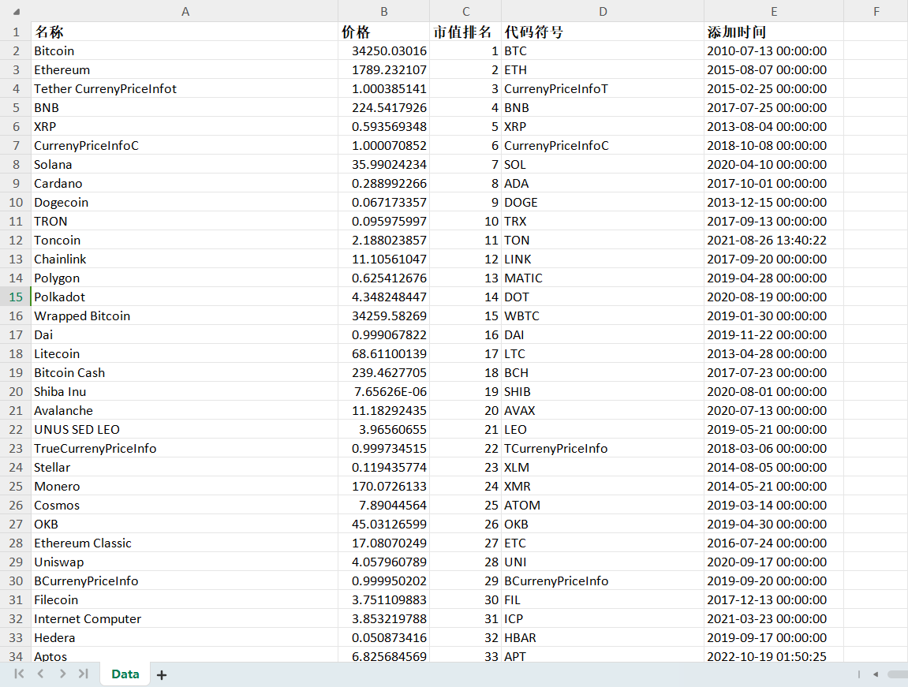
Task: Click the 市值排名 header cell
Action: [x=465, y=32]
